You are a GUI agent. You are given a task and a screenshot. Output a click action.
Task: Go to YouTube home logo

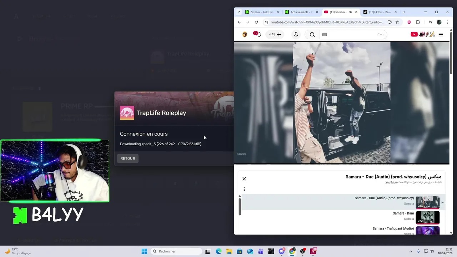click(423, 34)
